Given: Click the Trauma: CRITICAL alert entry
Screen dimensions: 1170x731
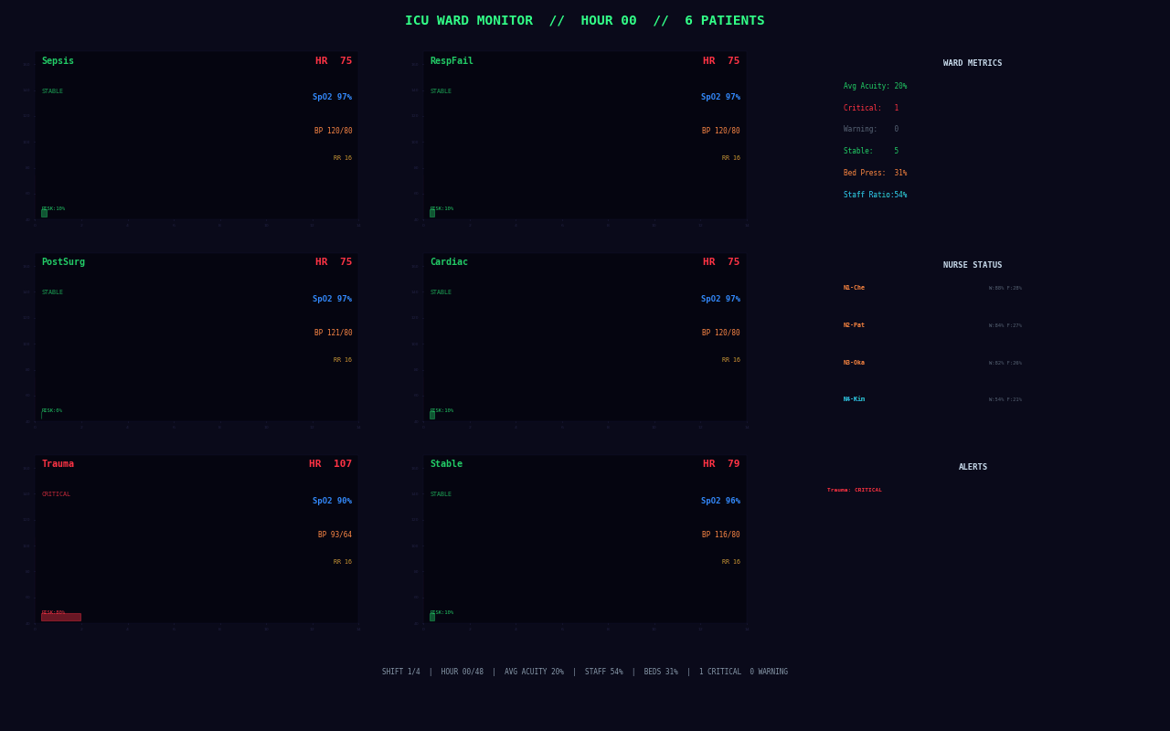Looking at the screenshot, I should (x=855, y=489).
